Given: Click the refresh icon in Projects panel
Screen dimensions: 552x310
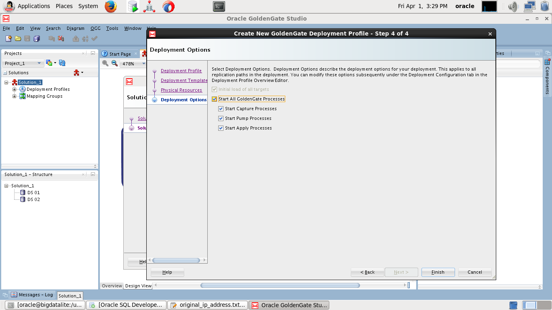Looking at the screenshot, I should click(x=62, y=63).
